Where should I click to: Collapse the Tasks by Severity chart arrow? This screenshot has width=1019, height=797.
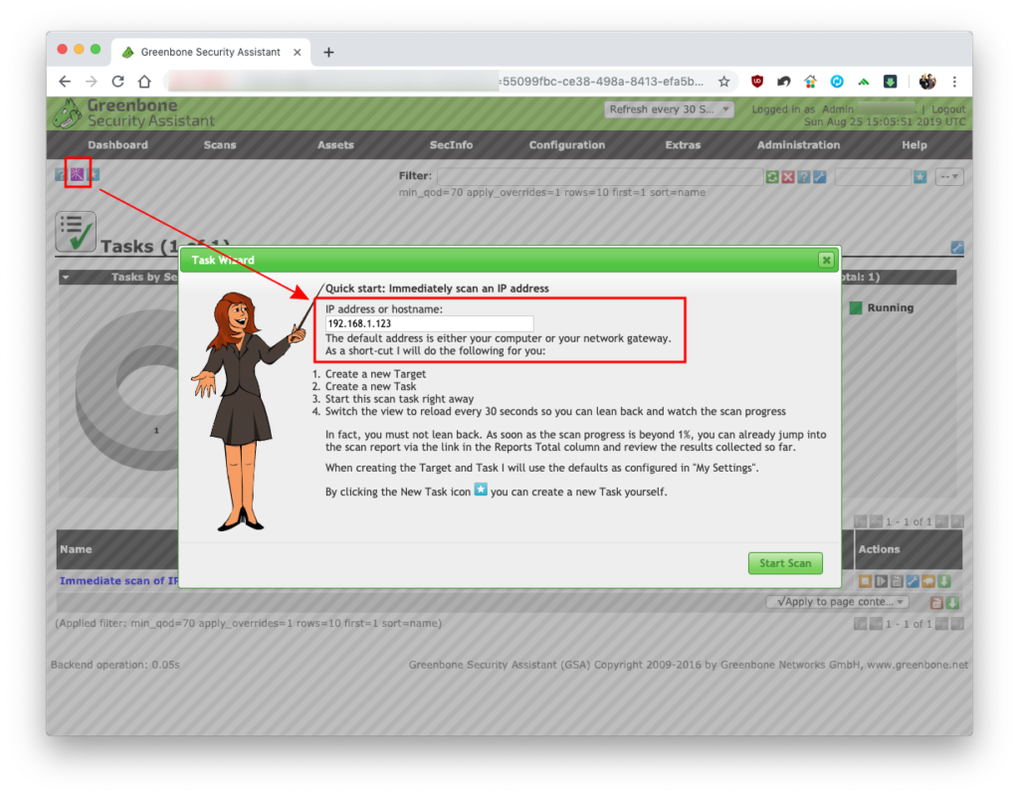66,278
